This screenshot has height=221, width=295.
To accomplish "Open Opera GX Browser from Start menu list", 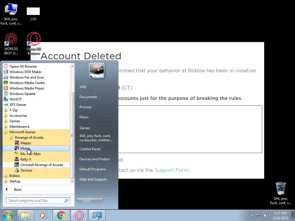I will tap(36, 66).
